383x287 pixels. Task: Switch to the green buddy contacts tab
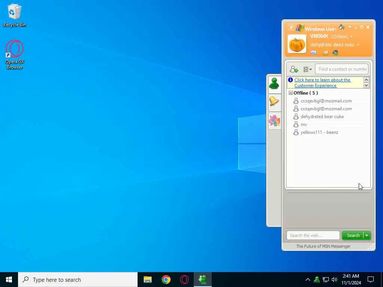click(x=274, y=84)
